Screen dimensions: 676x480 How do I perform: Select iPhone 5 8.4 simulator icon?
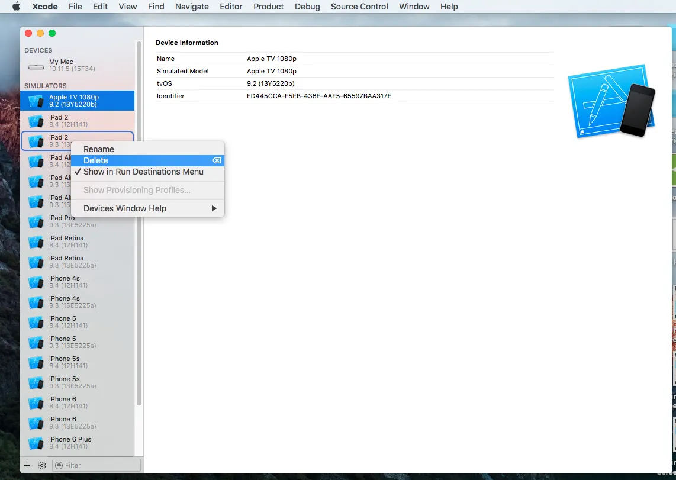click(36, 323)
